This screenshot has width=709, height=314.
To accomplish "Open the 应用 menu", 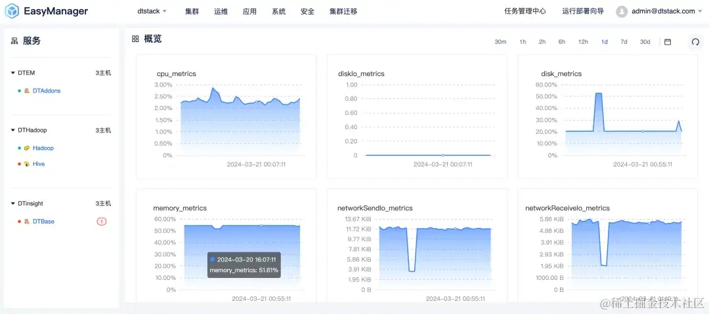I will tap(249, 11).
